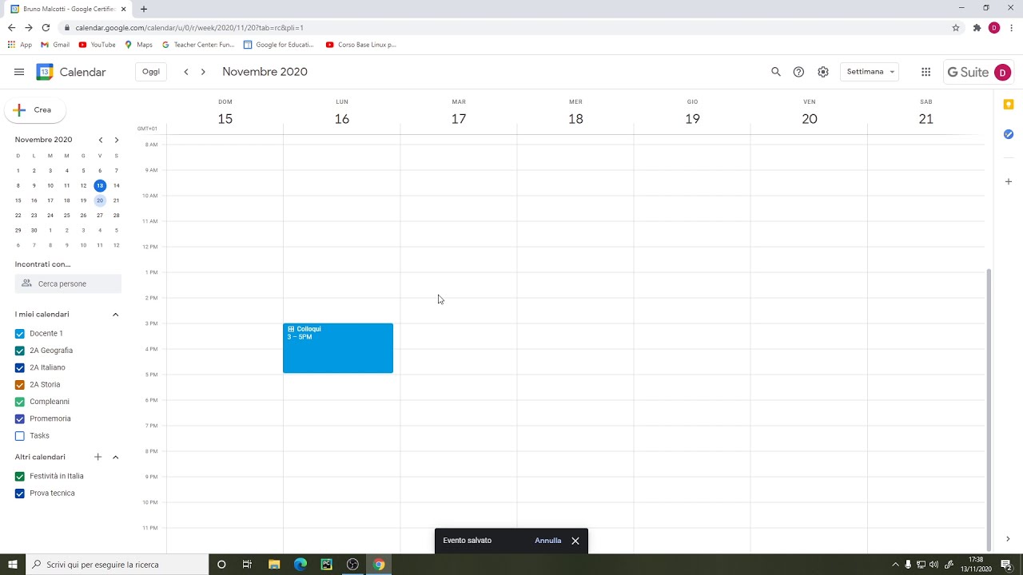The height and width of the screenshot is (575, 1023).
Task: Open the settings gear menu
Action: point(823,72)
